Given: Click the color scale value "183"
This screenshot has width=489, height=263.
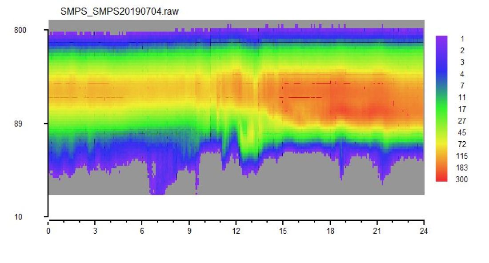Looking at the screenshot, I should pyautogui.click(x=462, y=167).
